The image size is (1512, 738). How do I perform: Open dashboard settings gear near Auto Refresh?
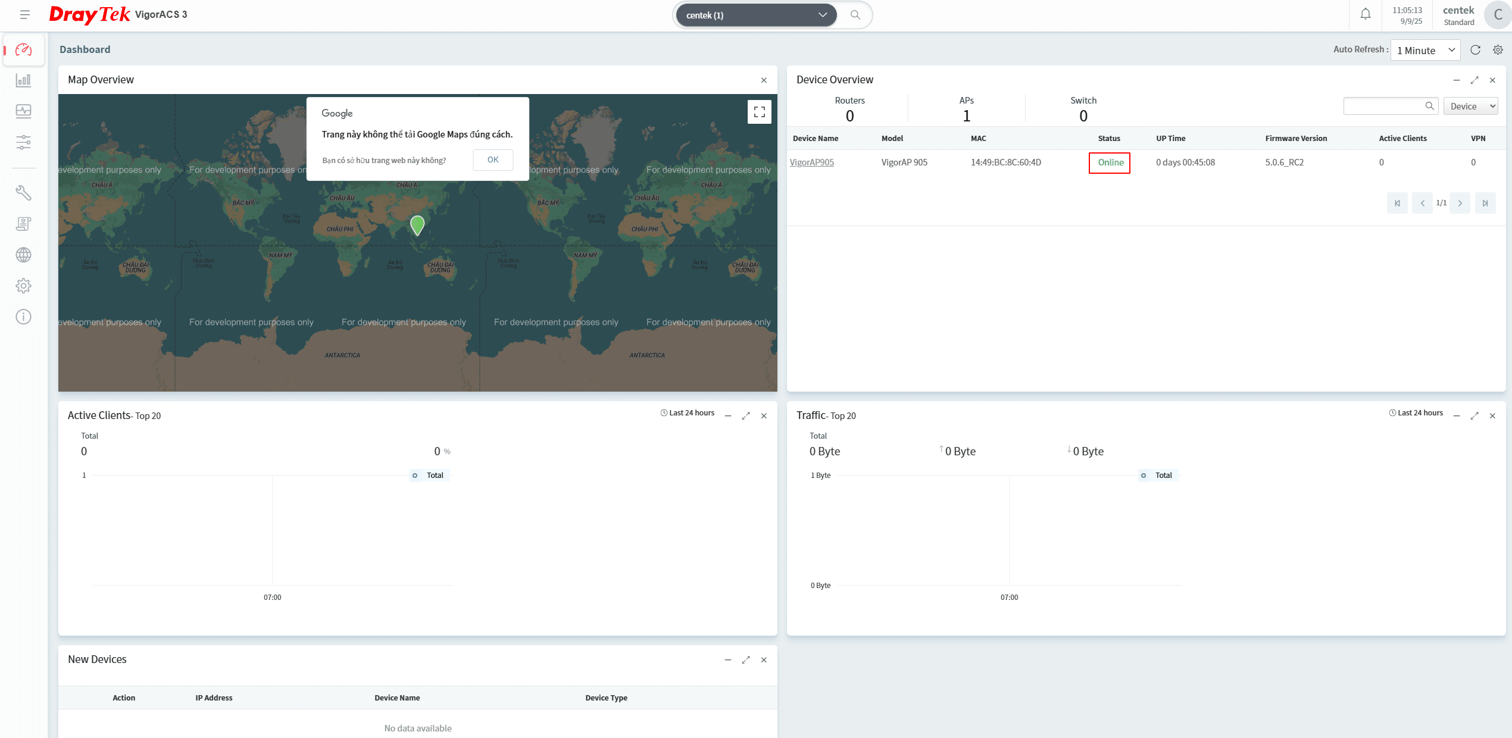point(1498,50)
